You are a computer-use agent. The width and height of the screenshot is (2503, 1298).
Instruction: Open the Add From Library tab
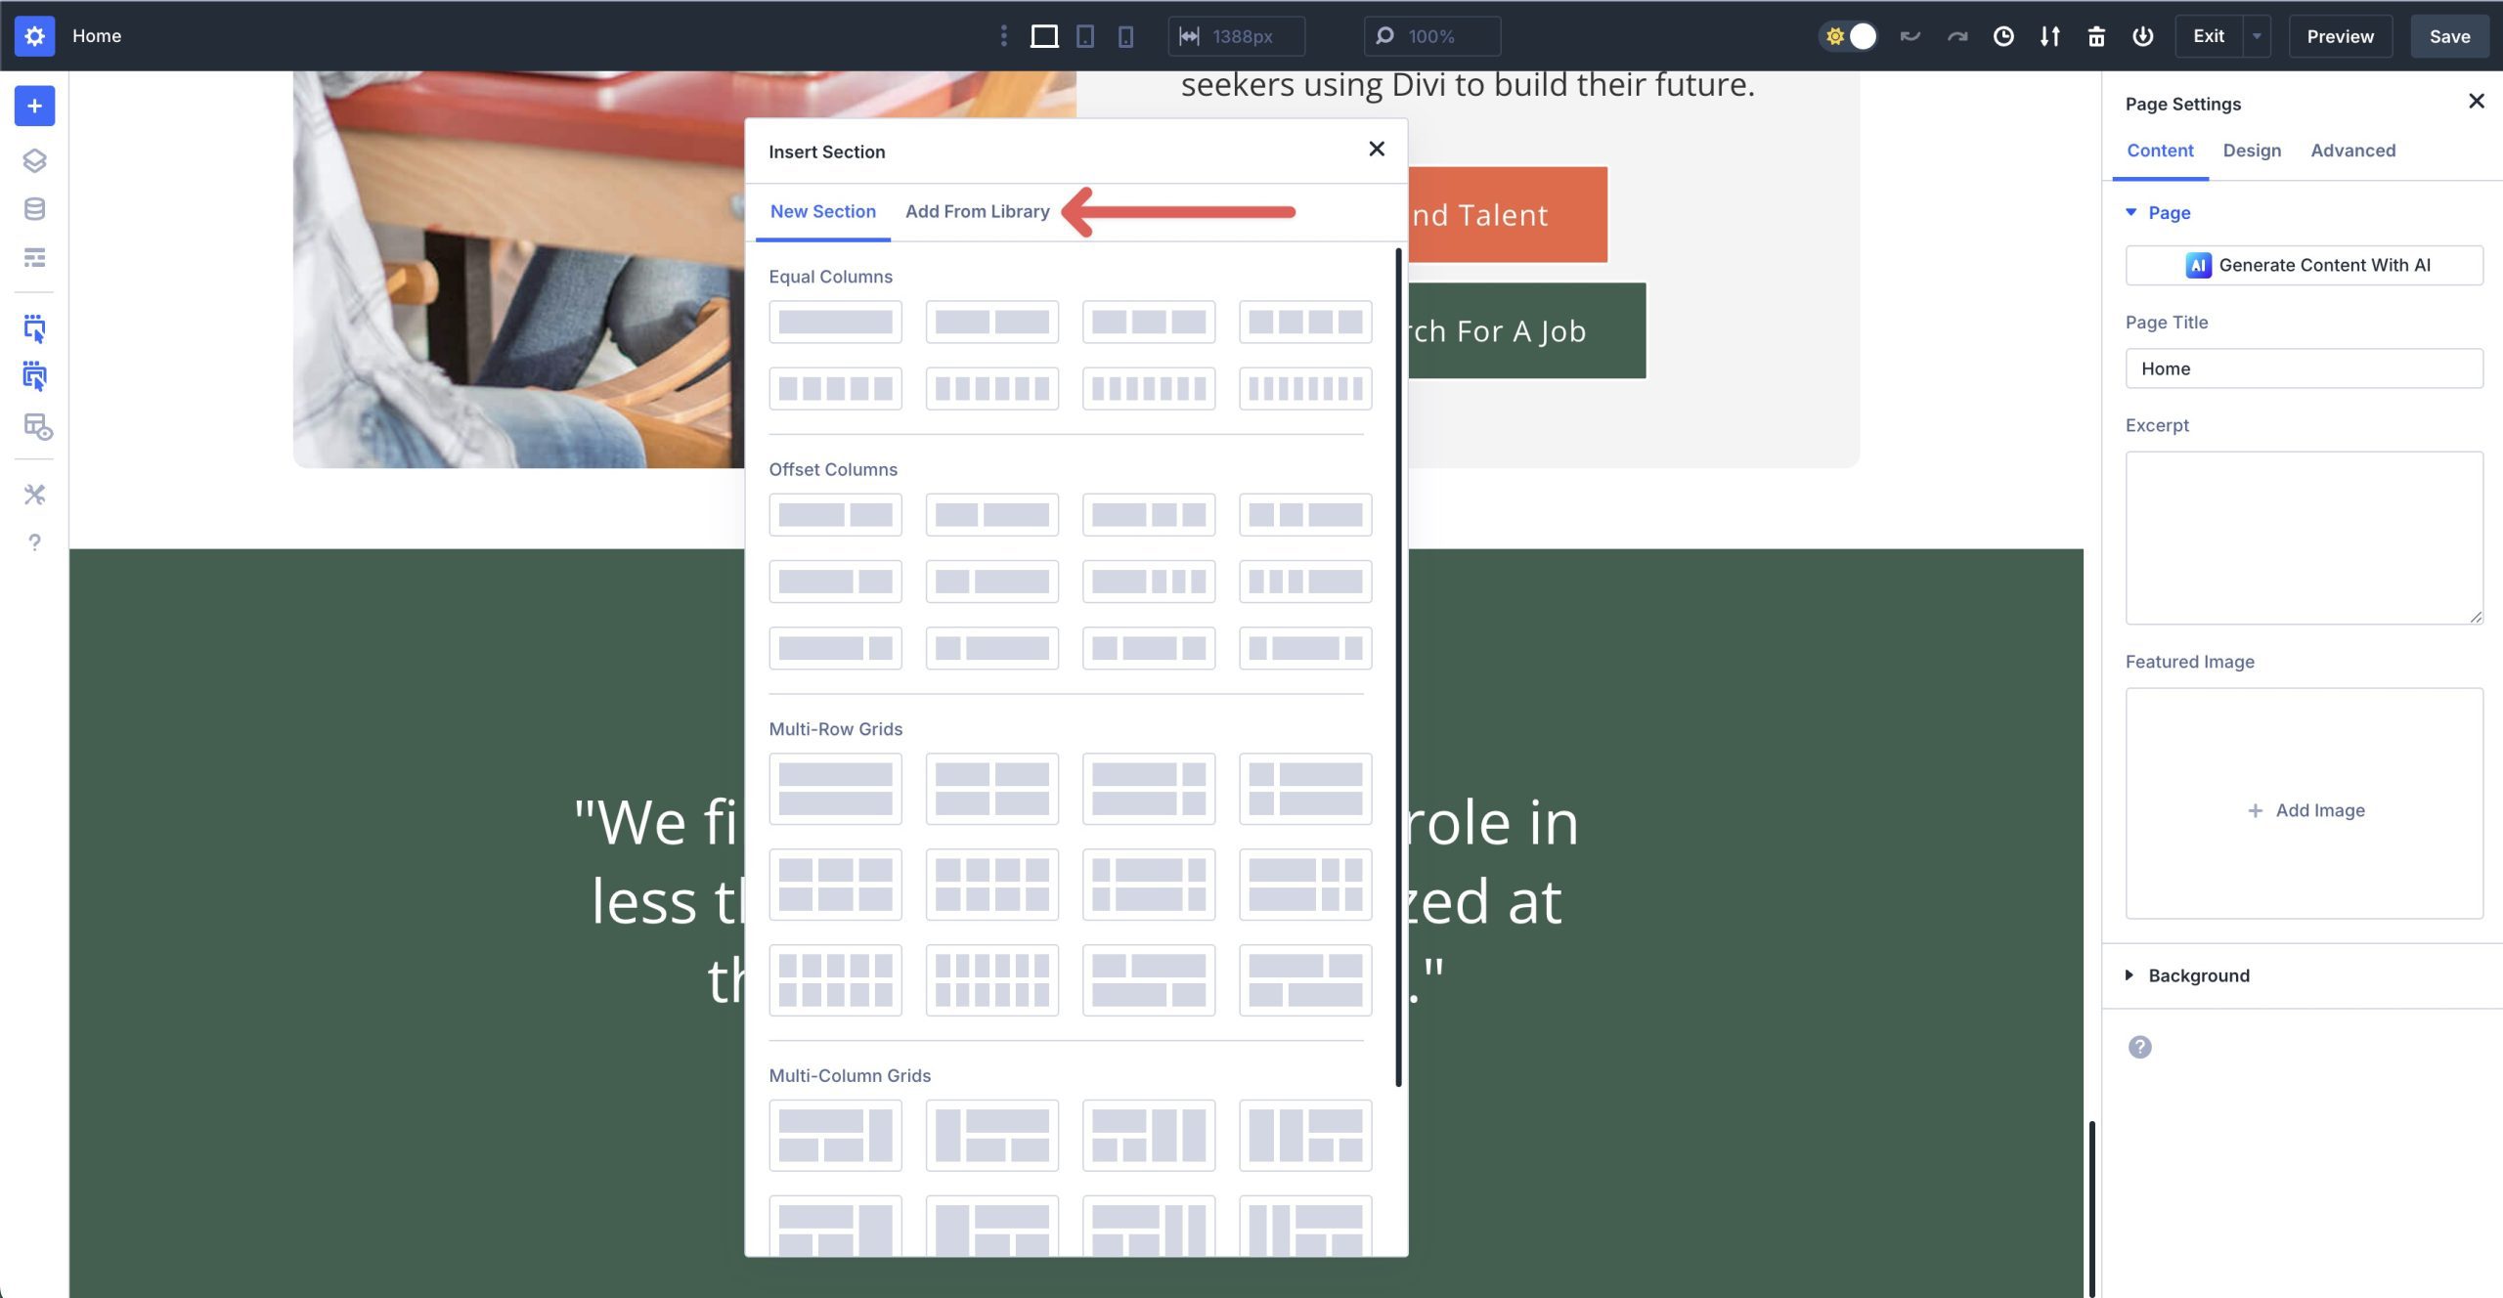click(977, 211)
